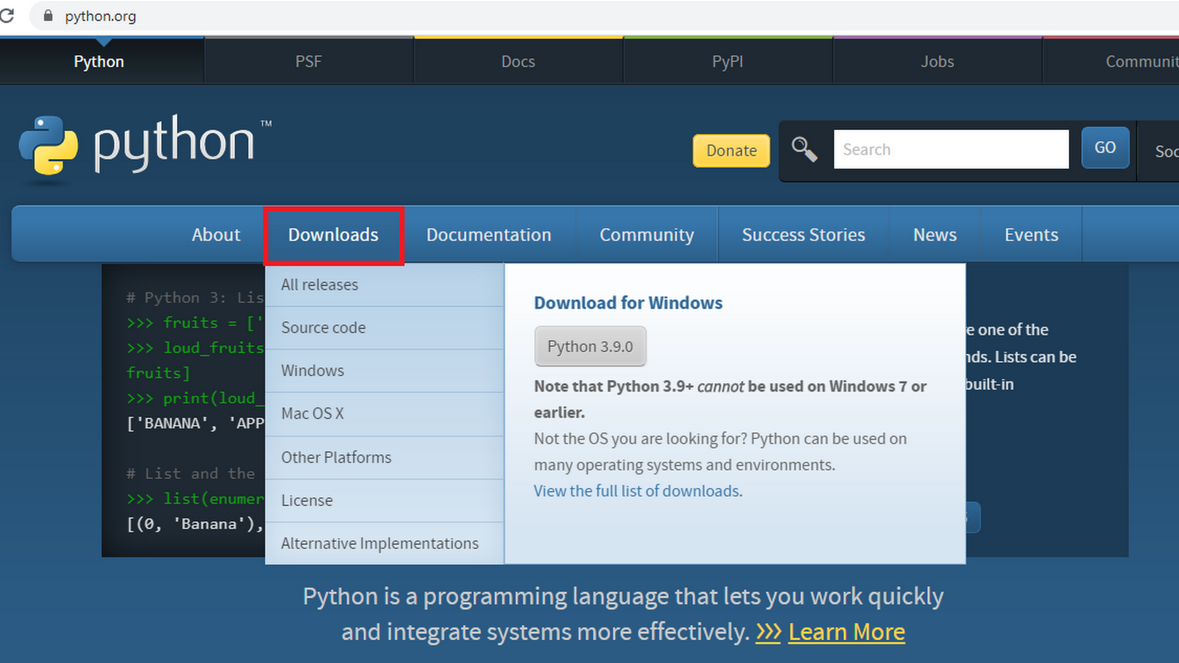The height and width of the screenshot is (663, 1179).
Task: Choose Source code in dropdown list
Action: (323, 328)
